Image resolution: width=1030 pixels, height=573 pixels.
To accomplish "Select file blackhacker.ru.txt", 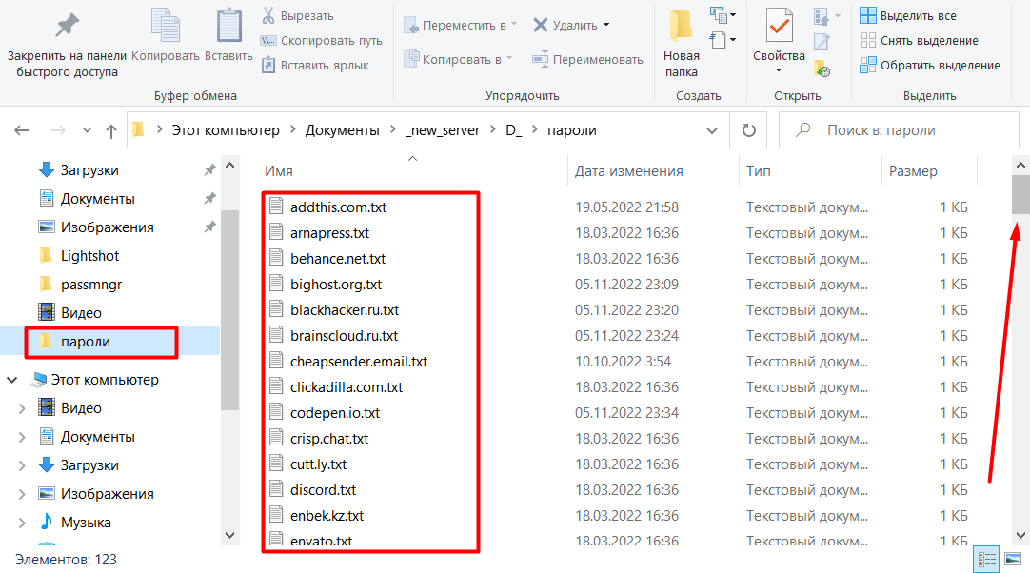I will (345, 309).
